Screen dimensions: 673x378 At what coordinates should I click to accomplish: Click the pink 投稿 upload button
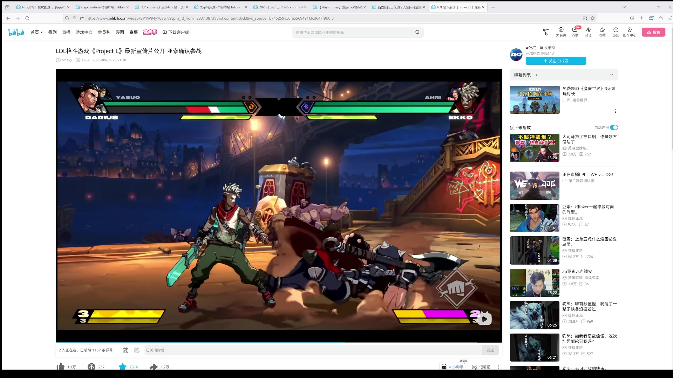(653, 32)
